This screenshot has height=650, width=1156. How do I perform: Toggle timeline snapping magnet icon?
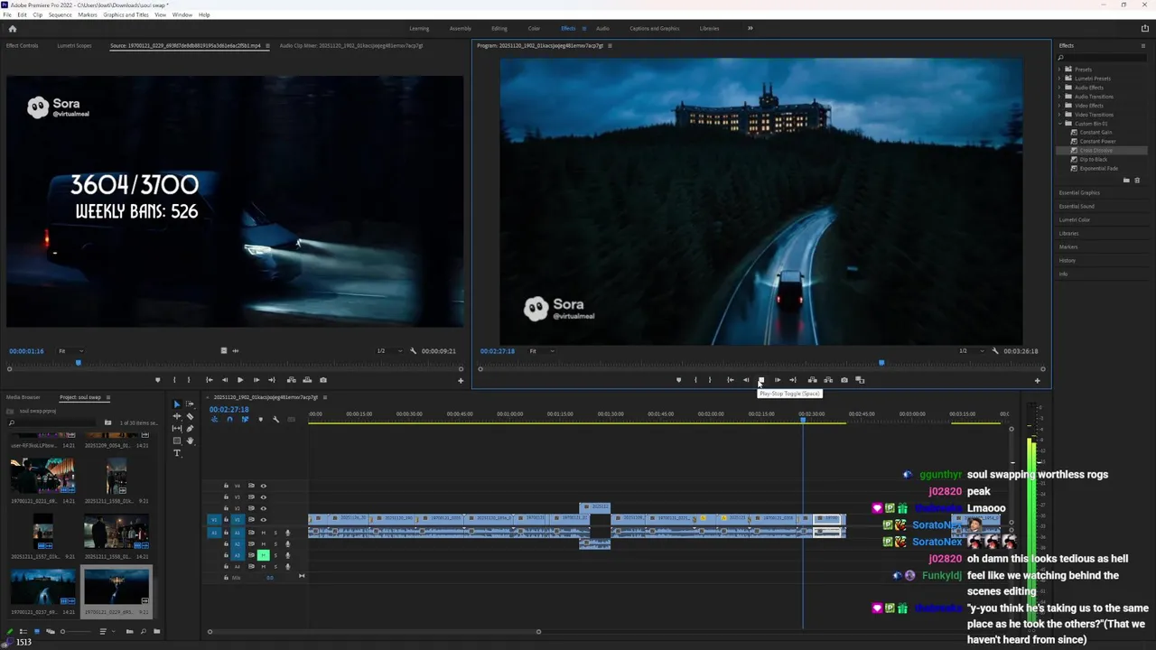pos(229,419)
